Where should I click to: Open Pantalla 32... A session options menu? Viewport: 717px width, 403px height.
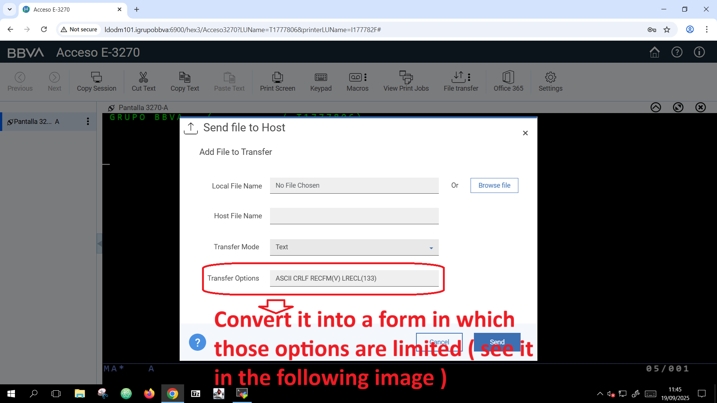[x=88, y=122]
